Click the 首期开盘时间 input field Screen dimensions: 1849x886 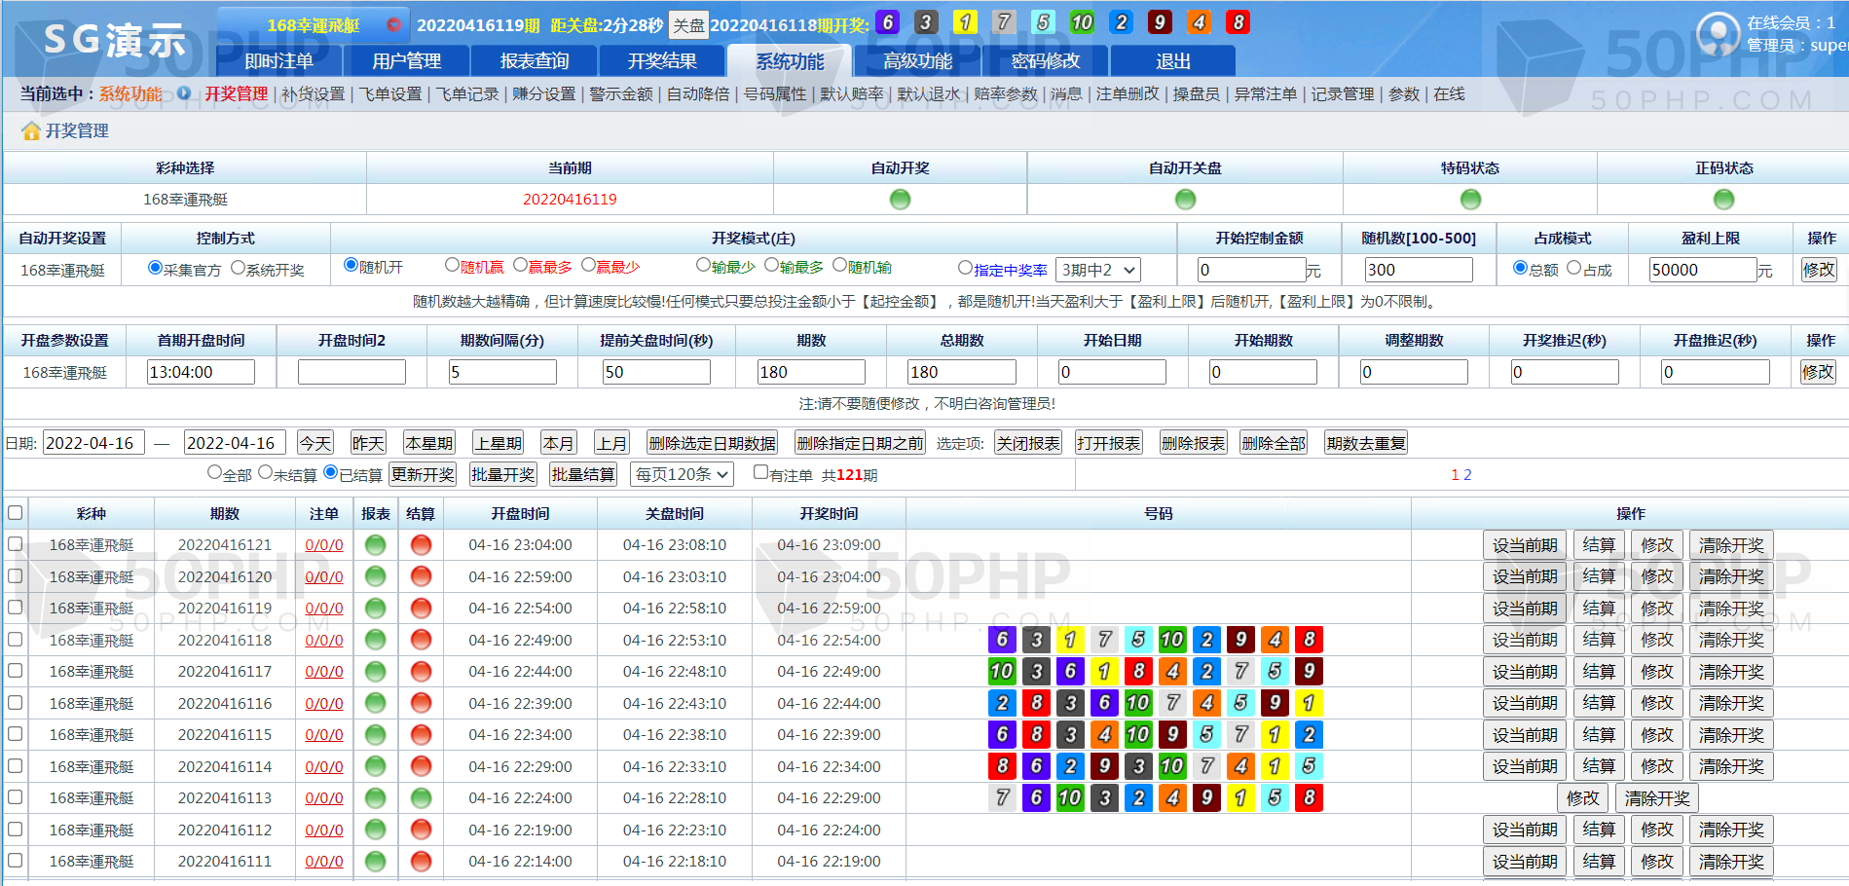click(x=201, y=372)
